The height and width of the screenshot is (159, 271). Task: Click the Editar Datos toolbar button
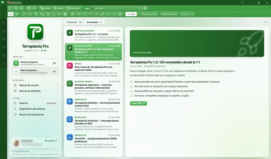tap(73, 8)
